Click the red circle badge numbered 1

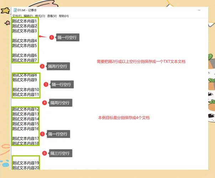click(52, 37)
